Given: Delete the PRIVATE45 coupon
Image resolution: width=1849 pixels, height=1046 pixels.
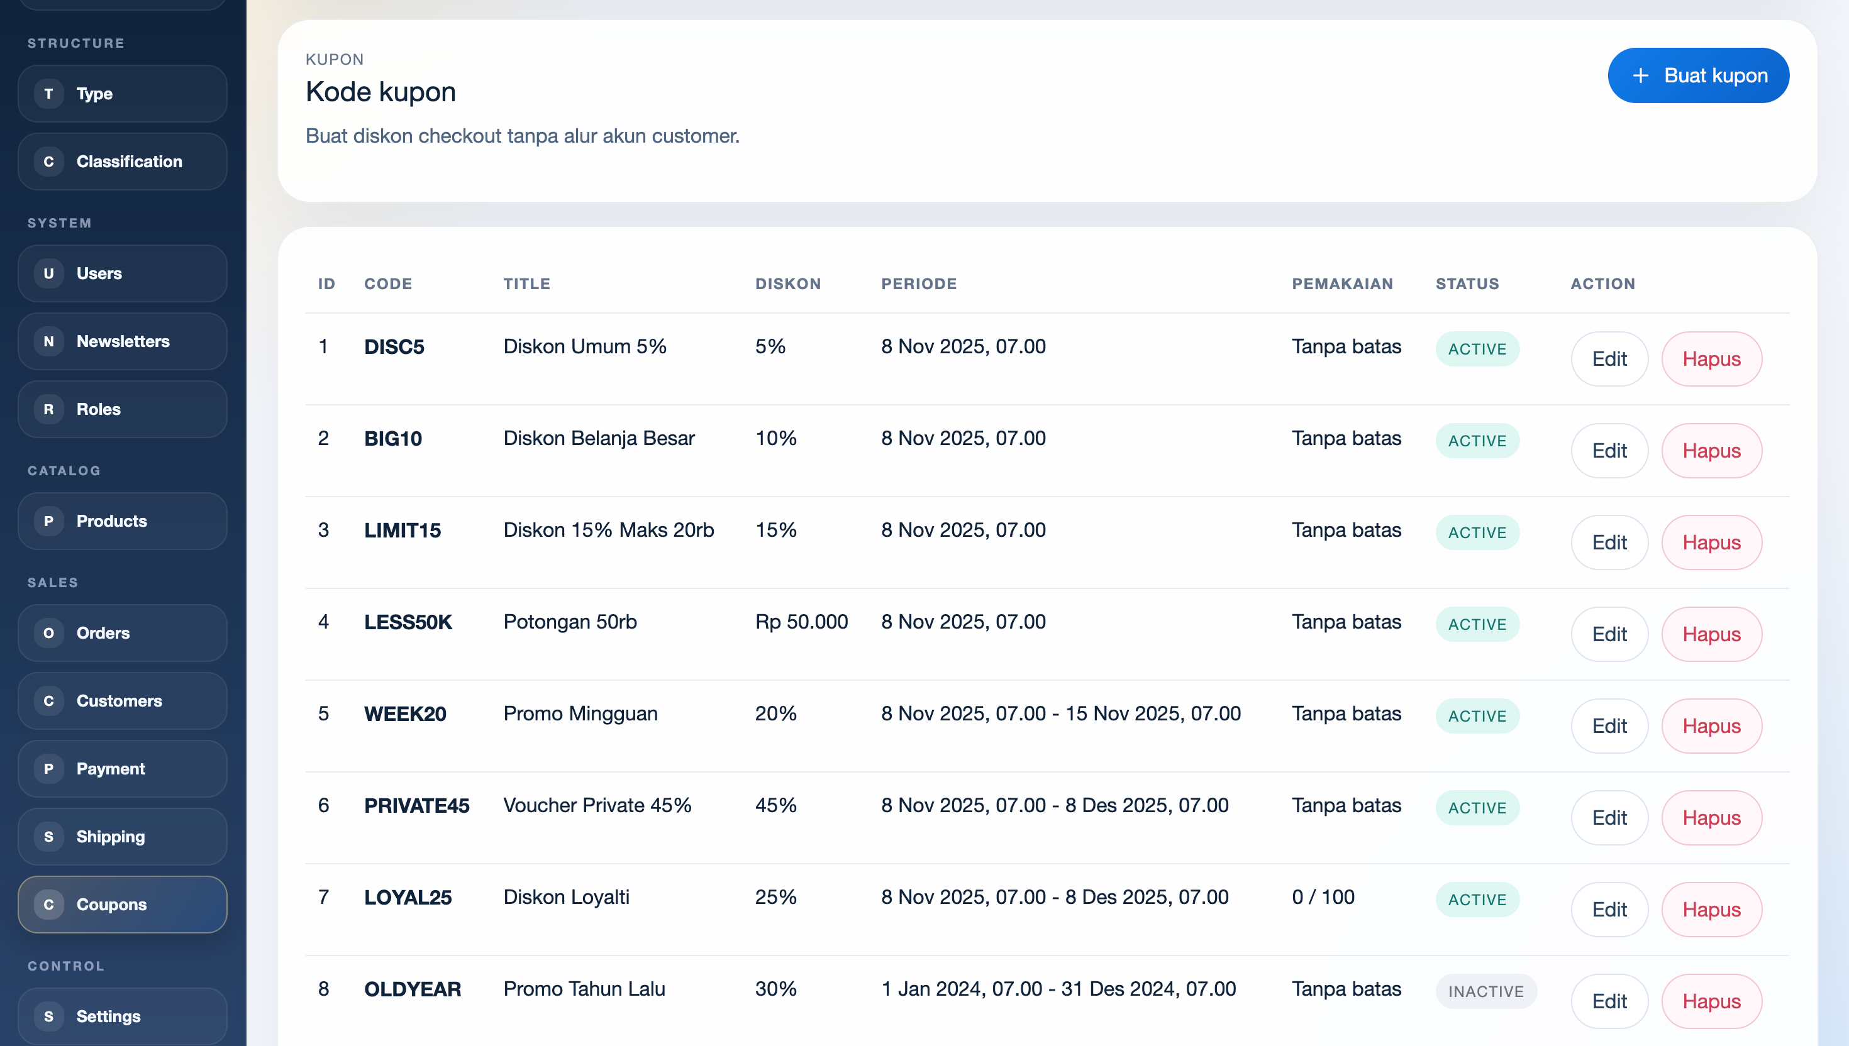Looking at the screenshot, I should point(1711,818).
